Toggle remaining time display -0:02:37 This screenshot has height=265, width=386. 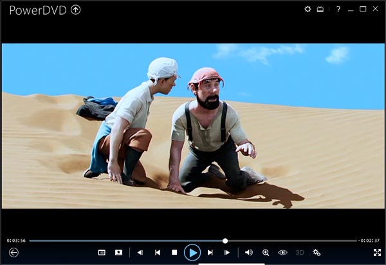pyautogui.click(x=369, y=241)
